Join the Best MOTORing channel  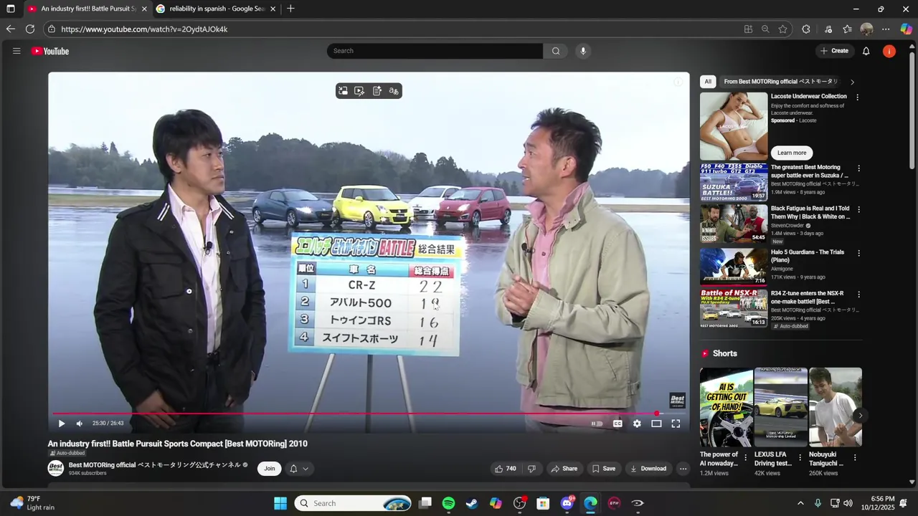(269, 469)
